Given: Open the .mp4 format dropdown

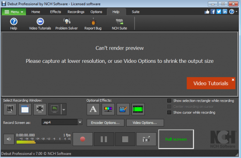Looking at the screenshot, I should pos(80,122).
